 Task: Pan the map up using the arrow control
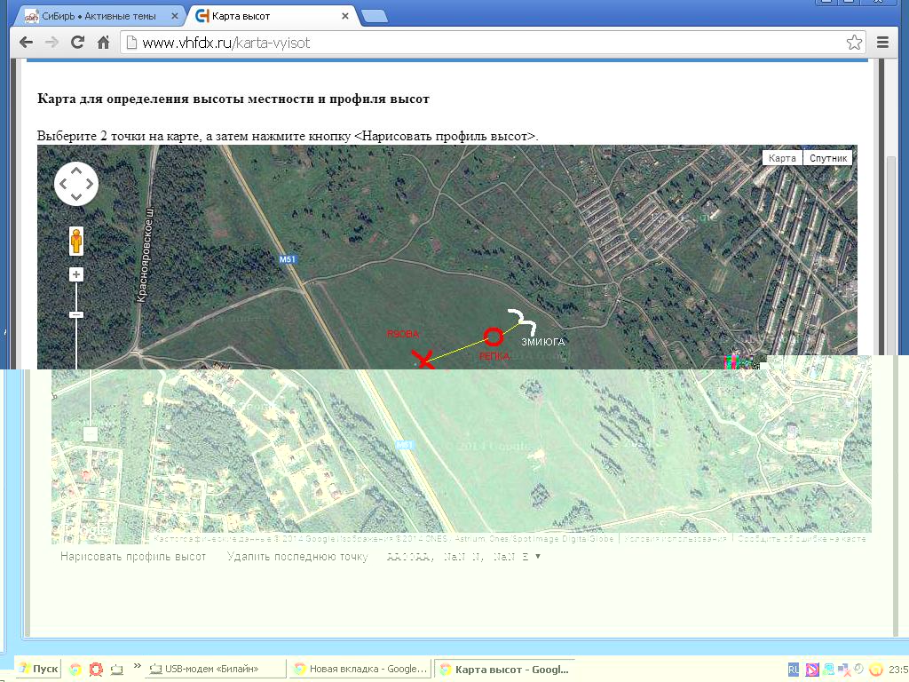pyautogui.click(x=76, y=171)
